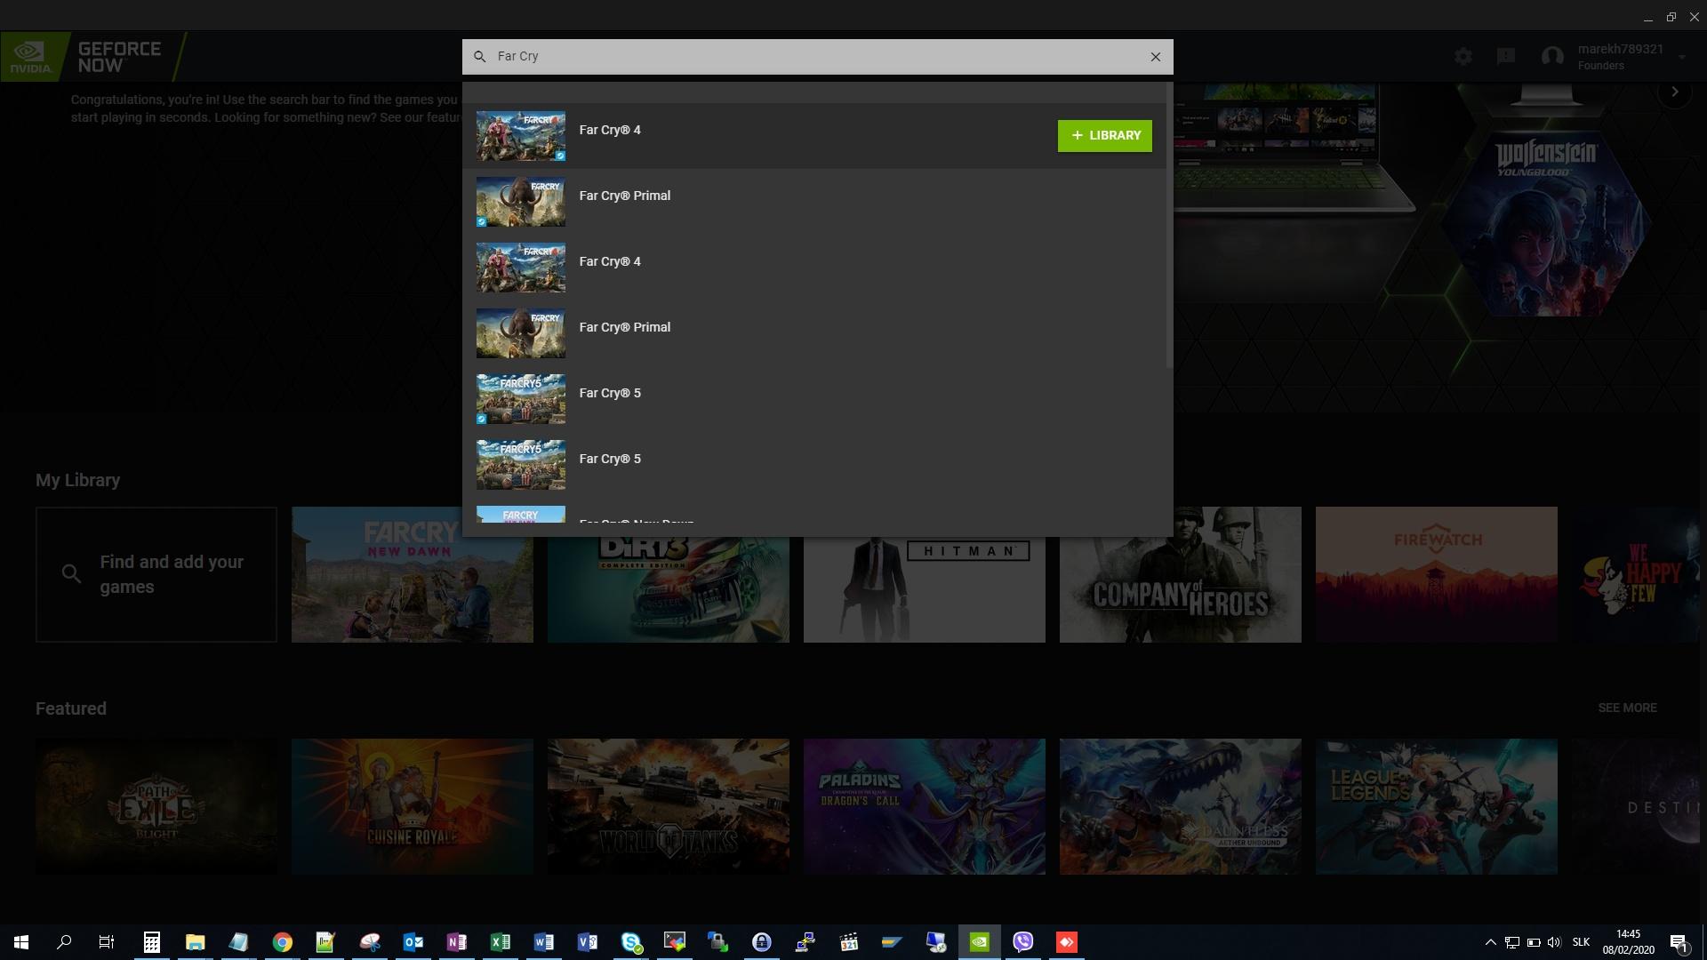Switch to GeForce NOW taskbar icon
The height and width of the screenshot is (960, 1707).
(x=980, y=942)
